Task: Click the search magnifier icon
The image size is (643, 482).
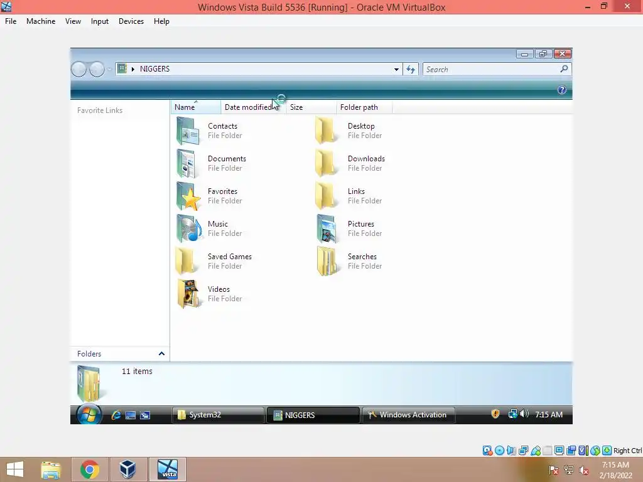Action: (565, 69)
